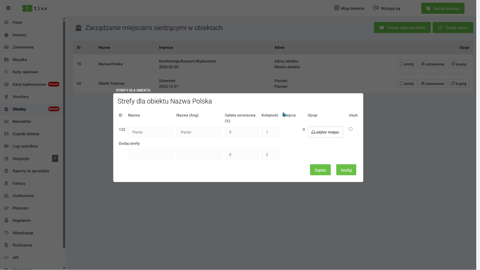Click the sidebar scroll down arrow
Viewport: 480px width, 270px height.
(x=64, y=268)
